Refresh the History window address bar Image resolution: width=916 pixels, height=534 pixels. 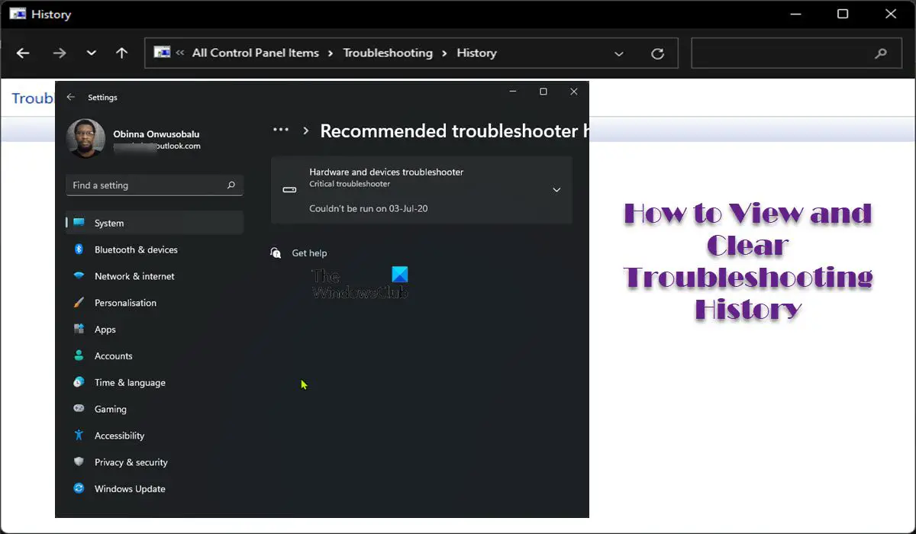coord(657,53)
